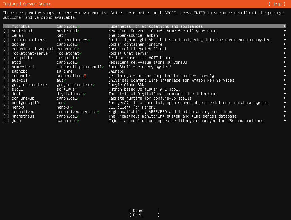Toggle the rocketchat-server snap checkbox

[6, 53]
